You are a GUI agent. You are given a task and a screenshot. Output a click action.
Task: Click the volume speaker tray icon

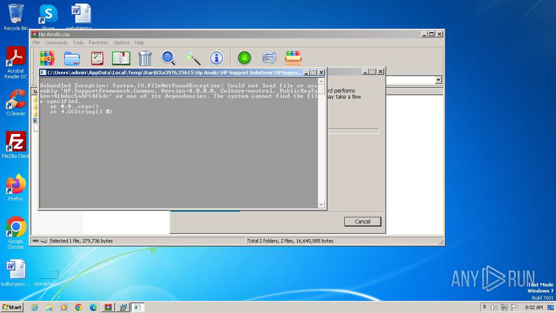[494, 307]
